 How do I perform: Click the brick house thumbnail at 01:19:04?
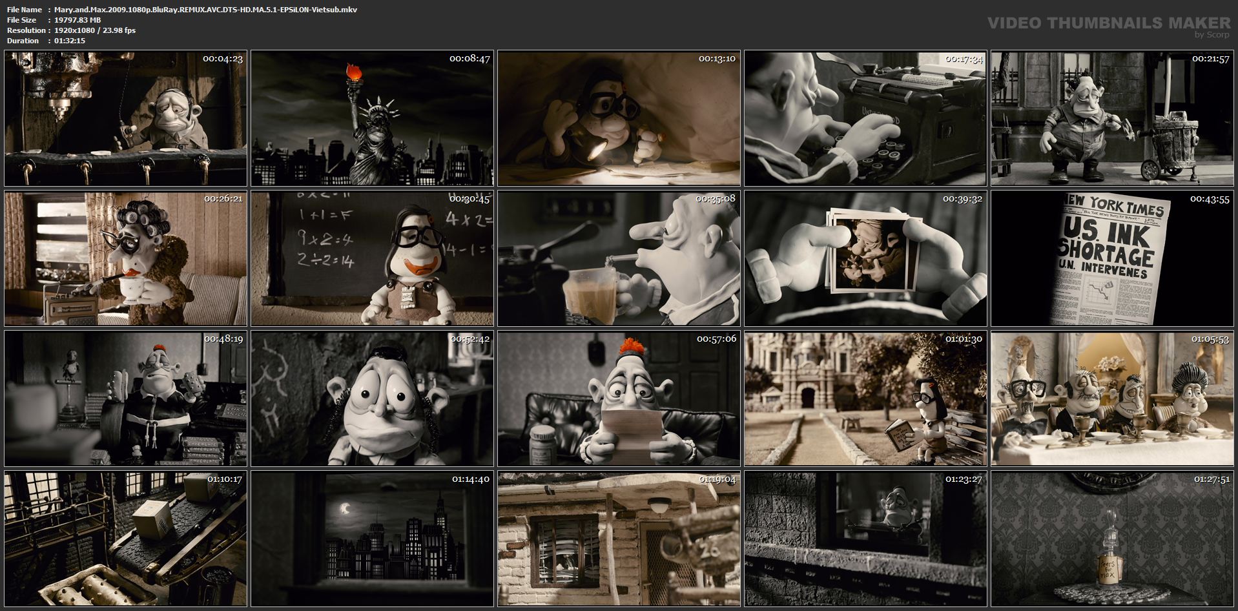619,539
